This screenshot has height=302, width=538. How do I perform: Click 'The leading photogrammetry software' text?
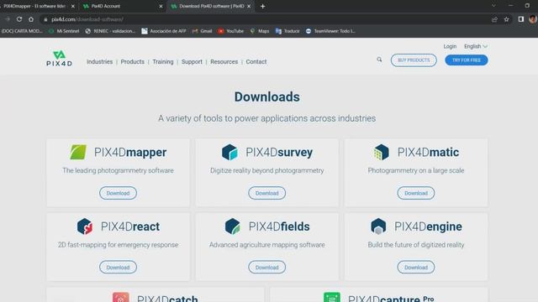click(x=118, y=170)
